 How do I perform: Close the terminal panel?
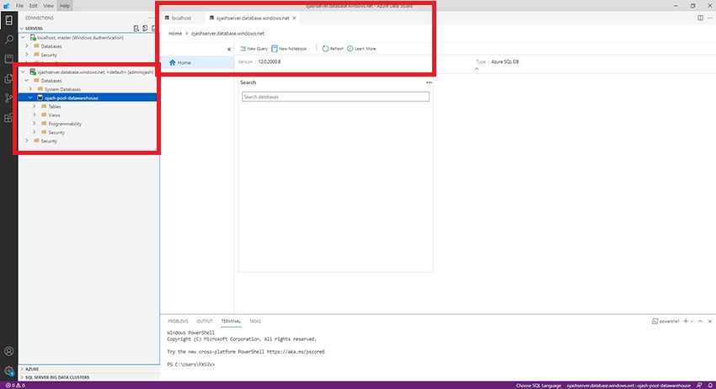coord(709,322)
